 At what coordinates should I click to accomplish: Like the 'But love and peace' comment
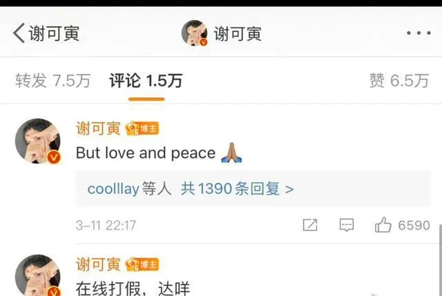(x=383, y=225)
